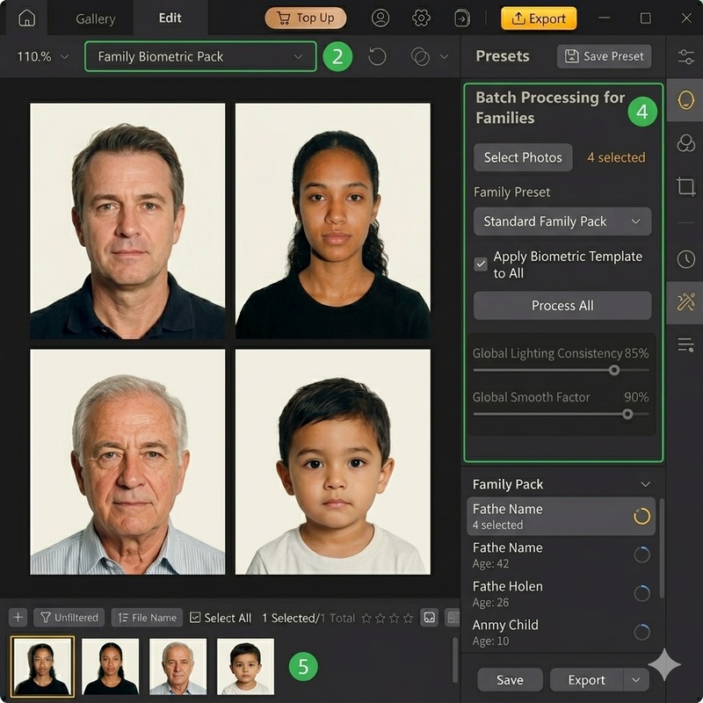Open settings via the gear icon
The height and width of the screenshot is (703, 703).
click(x=422, y=18)
